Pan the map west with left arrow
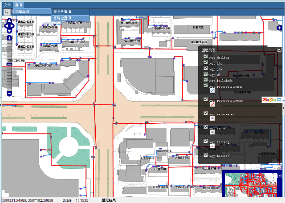 (x=6, y=26)
